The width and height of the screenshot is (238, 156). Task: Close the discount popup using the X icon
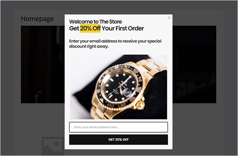169,18
